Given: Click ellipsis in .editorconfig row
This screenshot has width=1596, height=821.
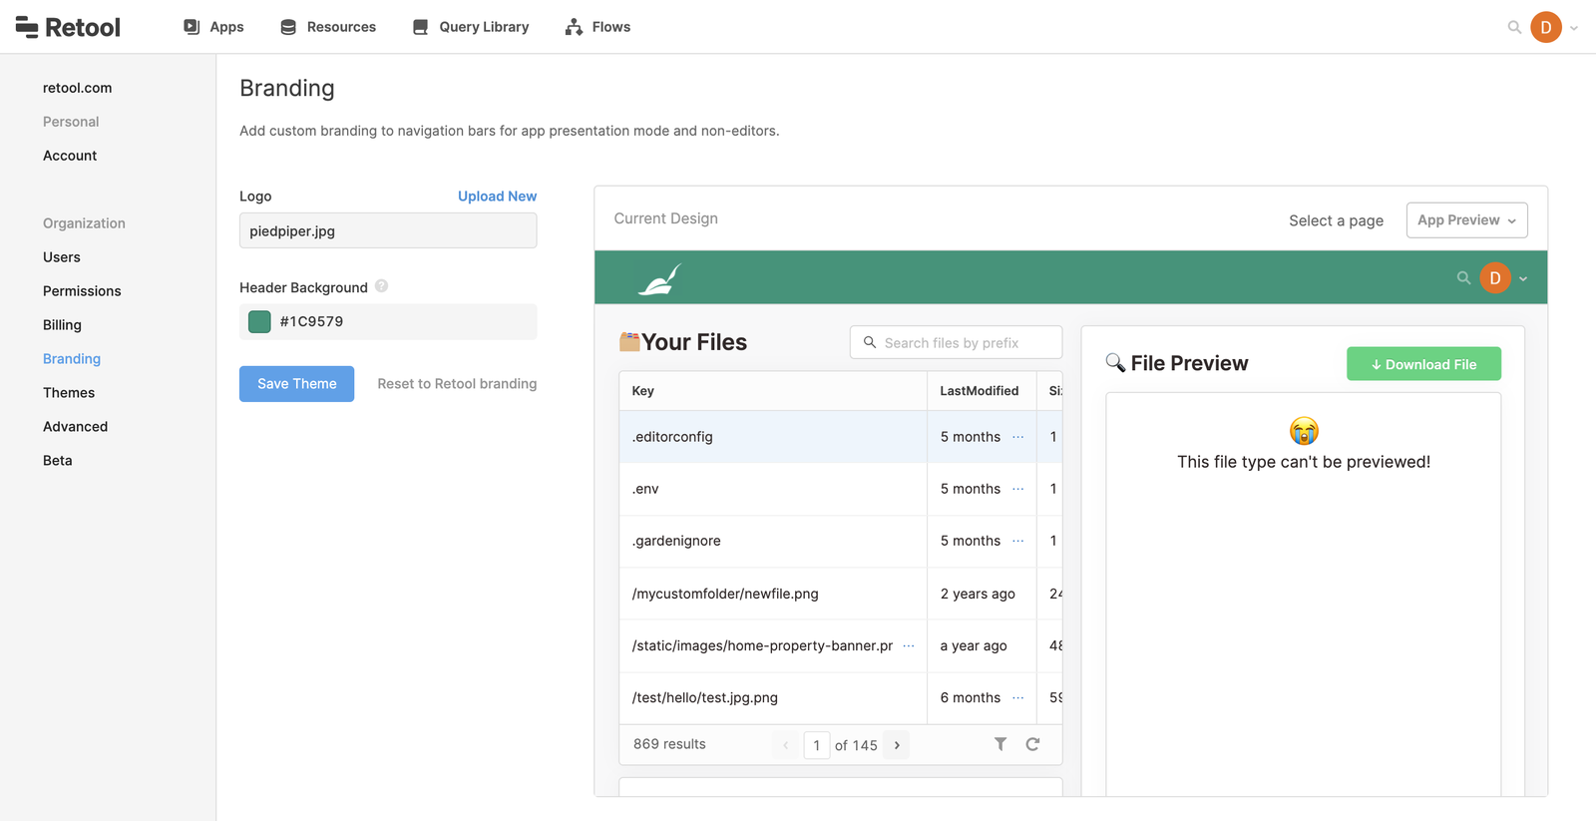Looking at the screenshot, I should click(x=1017, y=437).
